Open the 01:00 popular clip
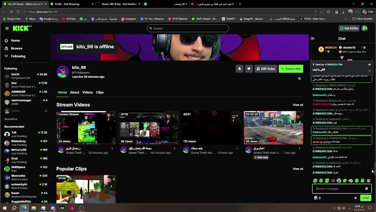 coord(86,189)
